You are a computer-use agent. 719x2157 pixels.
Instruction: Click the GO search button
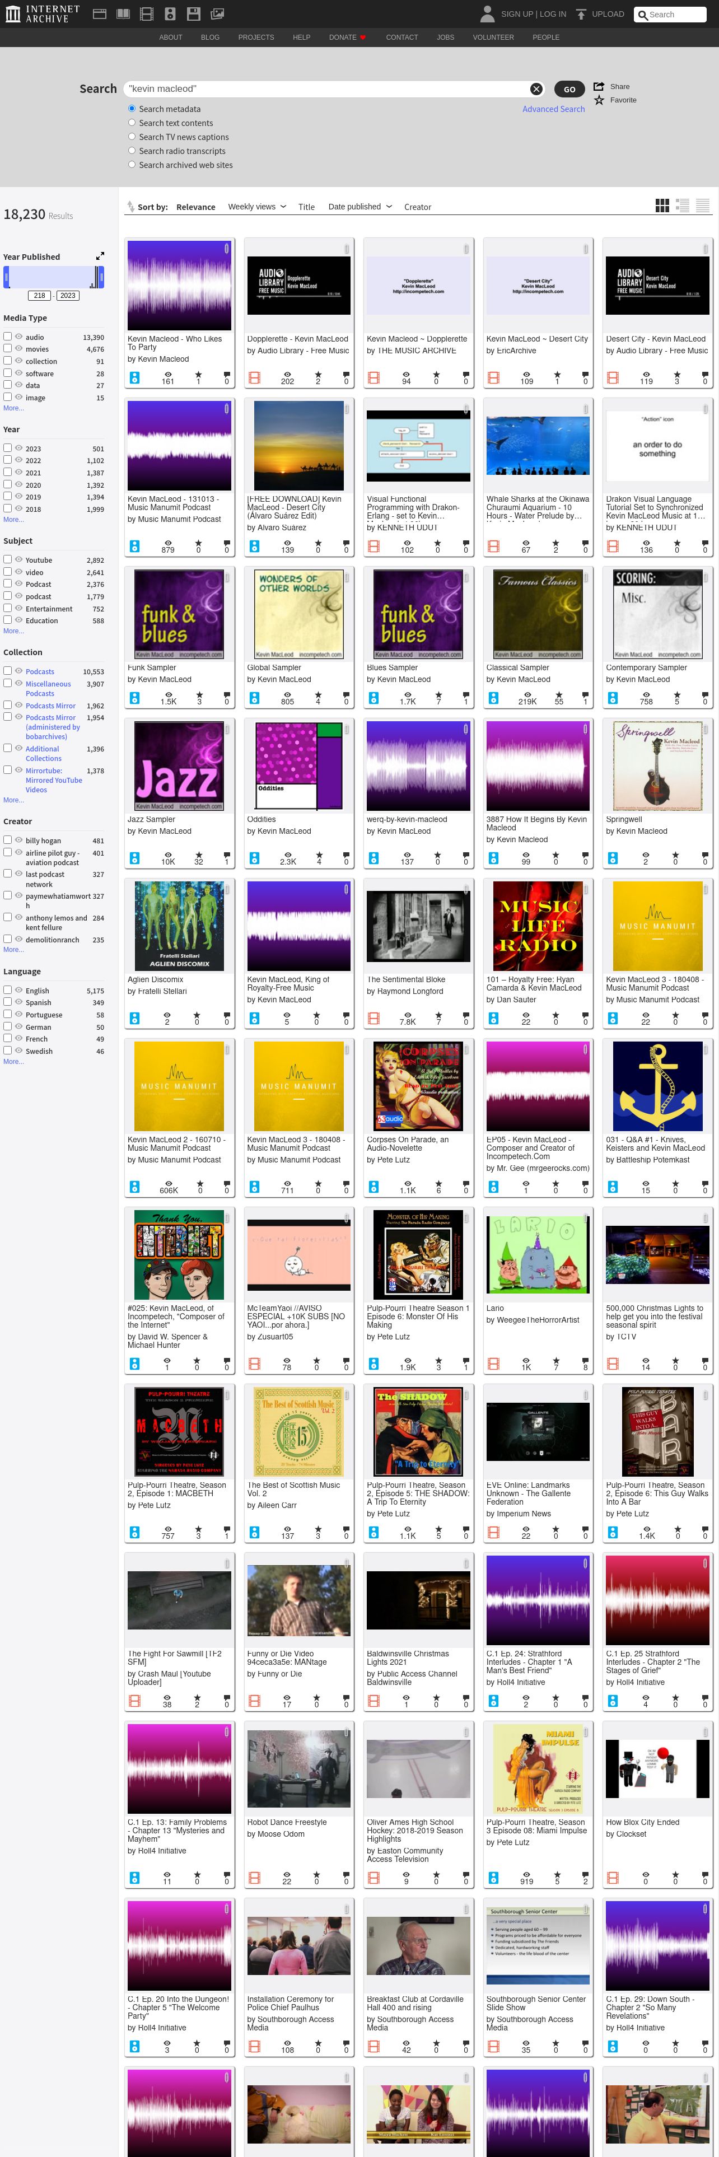[x=569, y=90]
